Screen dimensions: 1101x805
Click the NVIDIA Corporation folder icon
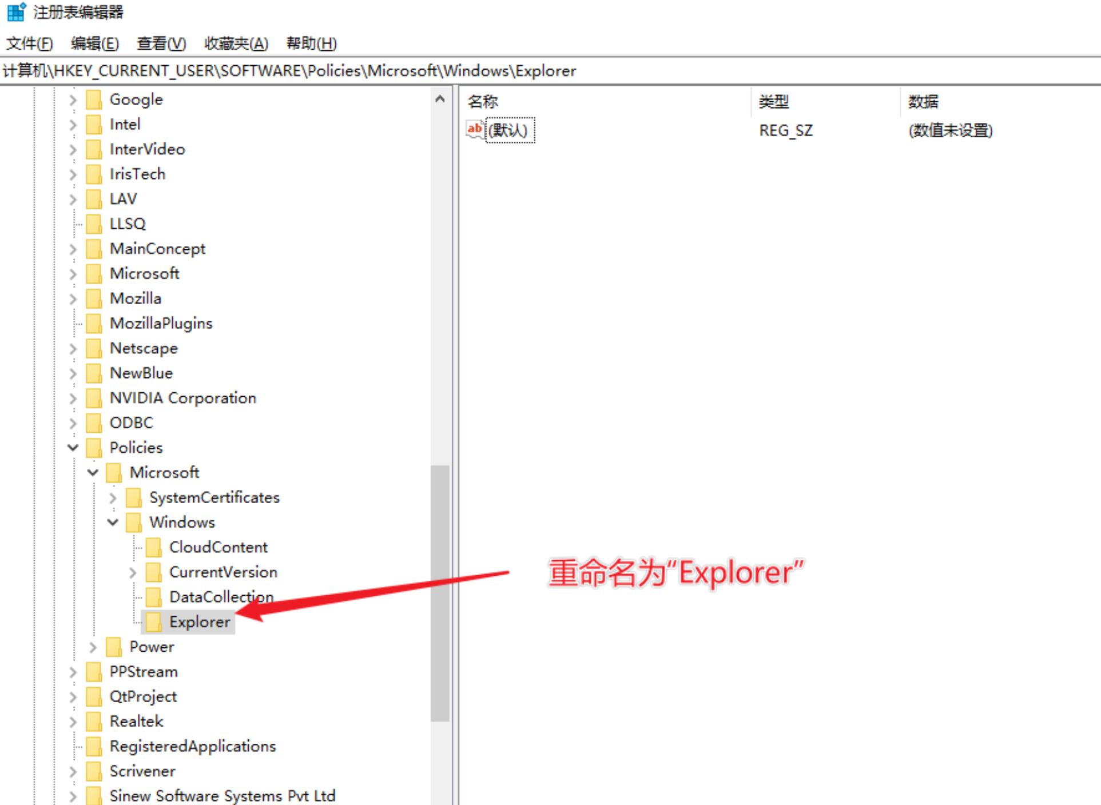(x=94, y=398)
